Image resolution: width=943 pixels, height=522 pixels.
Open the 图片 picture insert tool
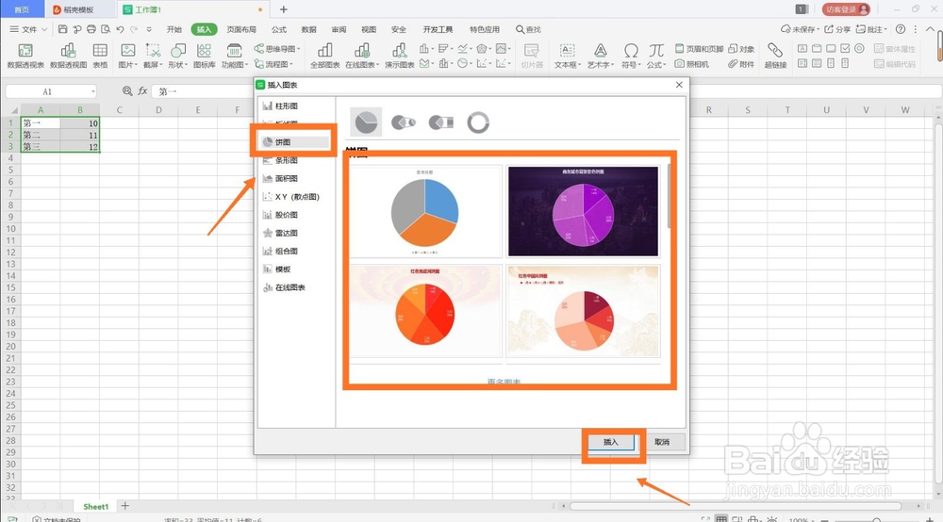(127, 56)
